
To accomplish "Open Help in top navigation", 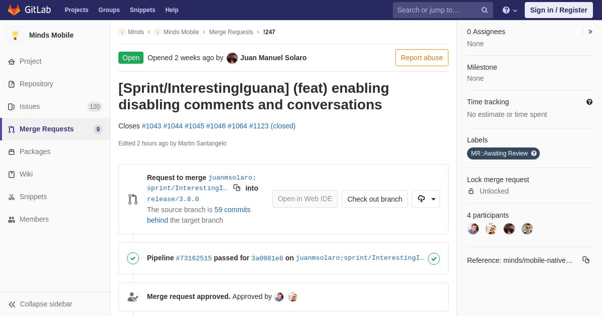I will click(172, 10).
